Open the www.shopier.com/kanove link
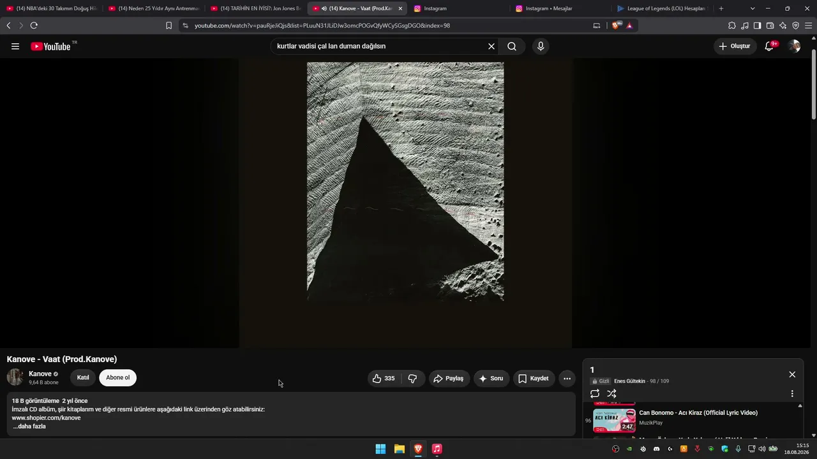 pos(46,418)
